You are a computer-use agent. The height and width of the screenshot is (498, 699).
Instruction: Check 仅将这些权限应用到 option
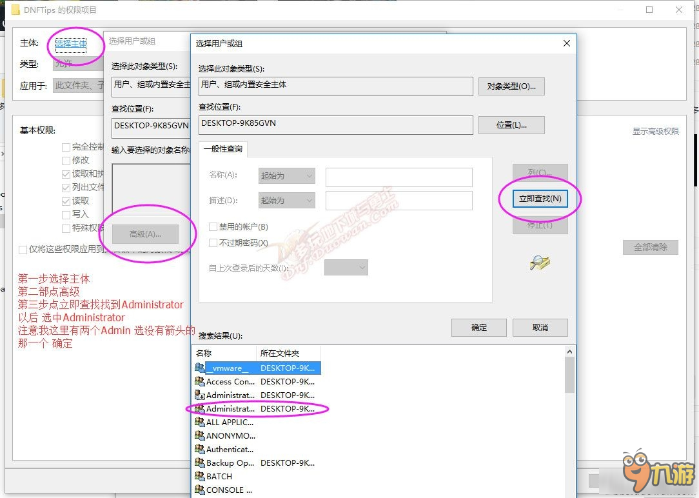point(23,250)
